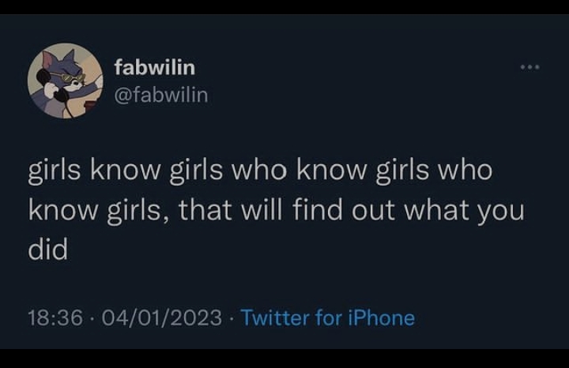Open the @fabwilin handle link
Screen dimensions: 569x368
161,95
